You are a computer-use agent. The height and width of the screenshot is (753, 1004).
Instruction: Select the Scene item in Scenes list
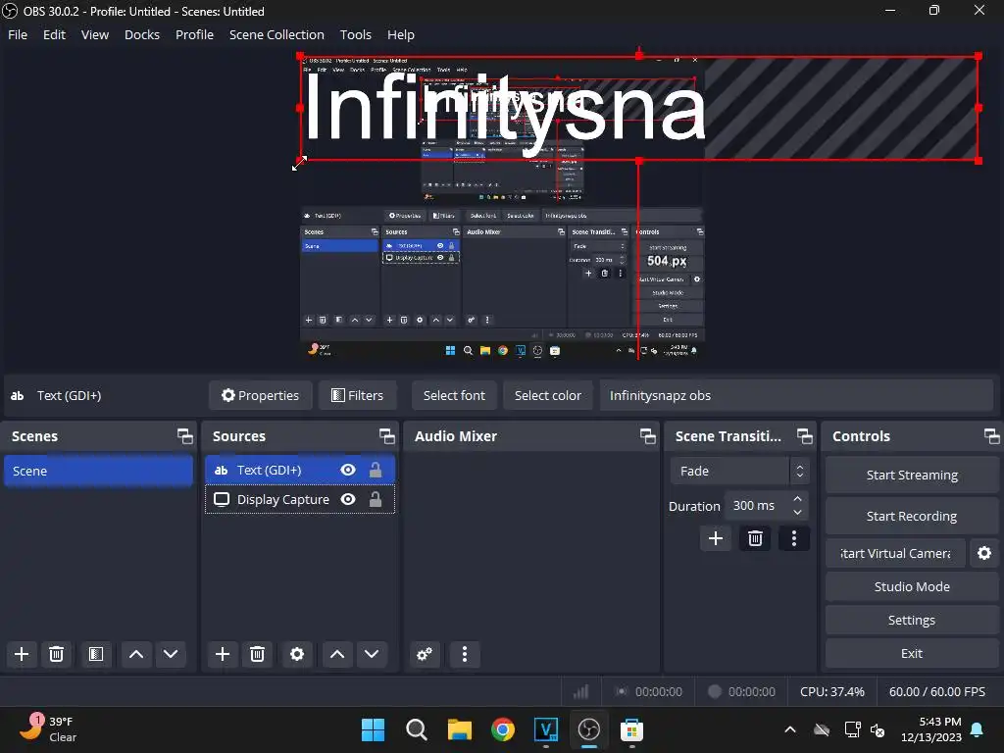pos(99,471)
